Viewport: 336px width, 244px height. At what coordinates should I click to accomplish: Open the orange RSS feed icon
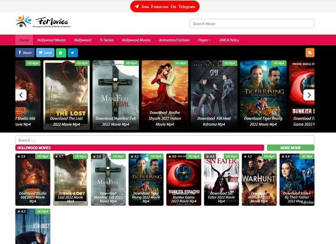coord(310,53)
